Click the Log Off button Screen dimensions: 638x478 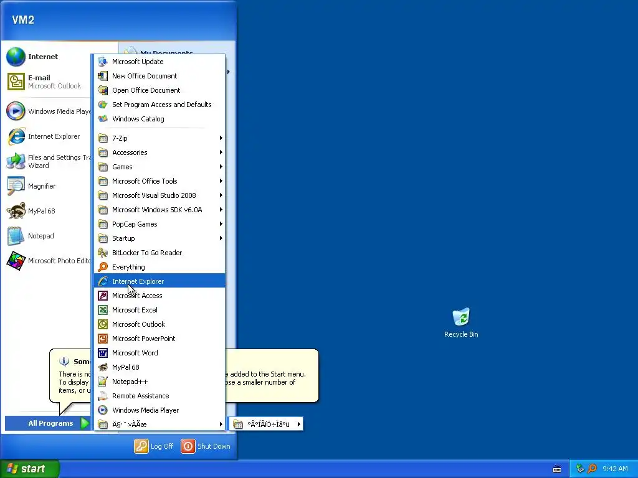click(154, 446)
